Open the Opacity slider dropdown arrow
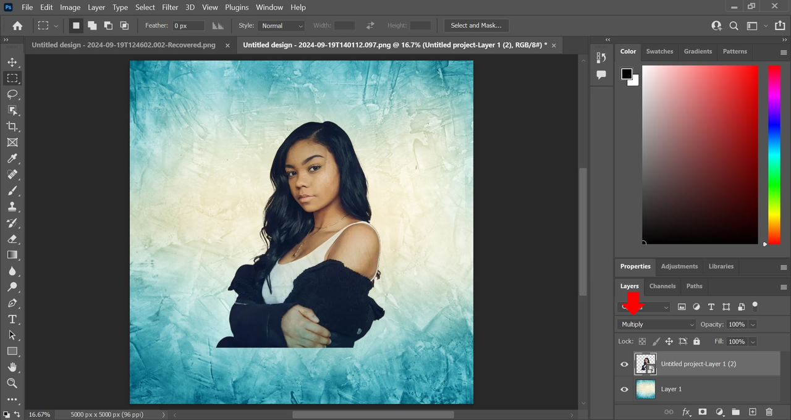This screenshot has width=791, height=420. tap(752, 324)
